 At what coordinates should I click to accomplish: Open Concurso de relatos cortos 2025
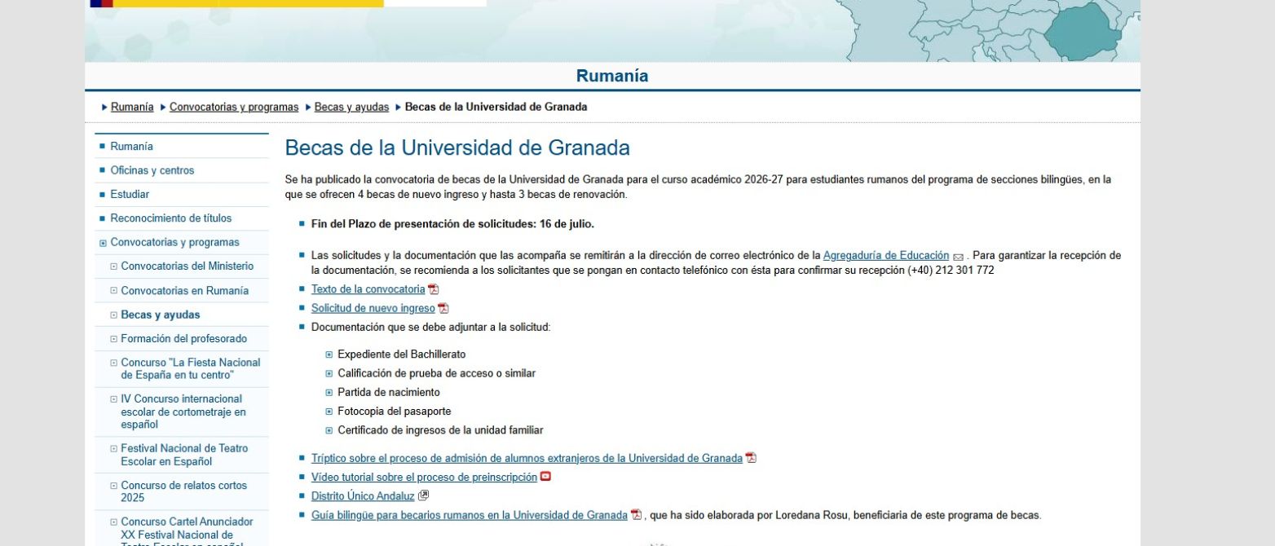tap(184, 491)
